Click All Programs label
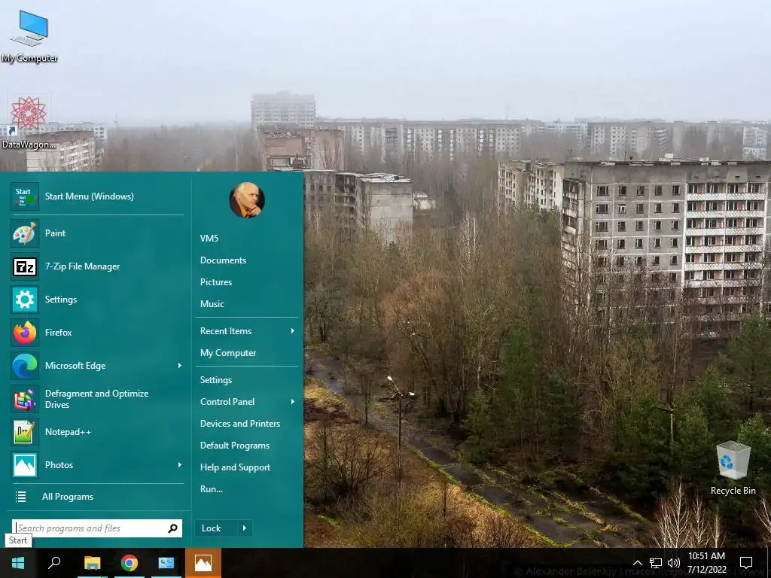This screenshot has height=578, width=771. [x=68, y=497]
